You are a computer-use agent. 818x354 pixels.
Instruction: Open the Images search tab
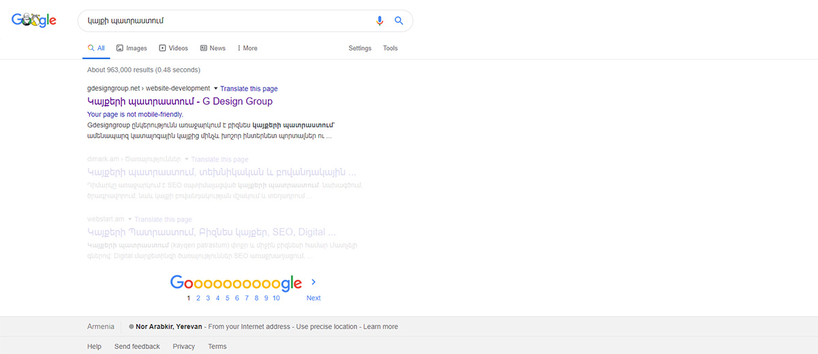click(131, 48)
